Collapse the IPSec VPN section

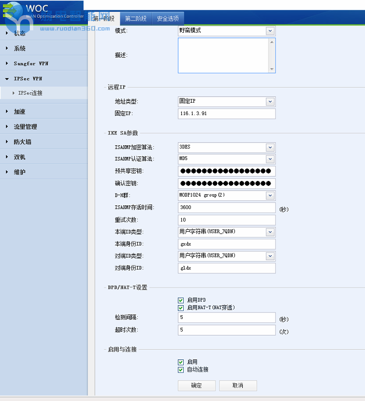pyautogui.click(x=27, y=79)
